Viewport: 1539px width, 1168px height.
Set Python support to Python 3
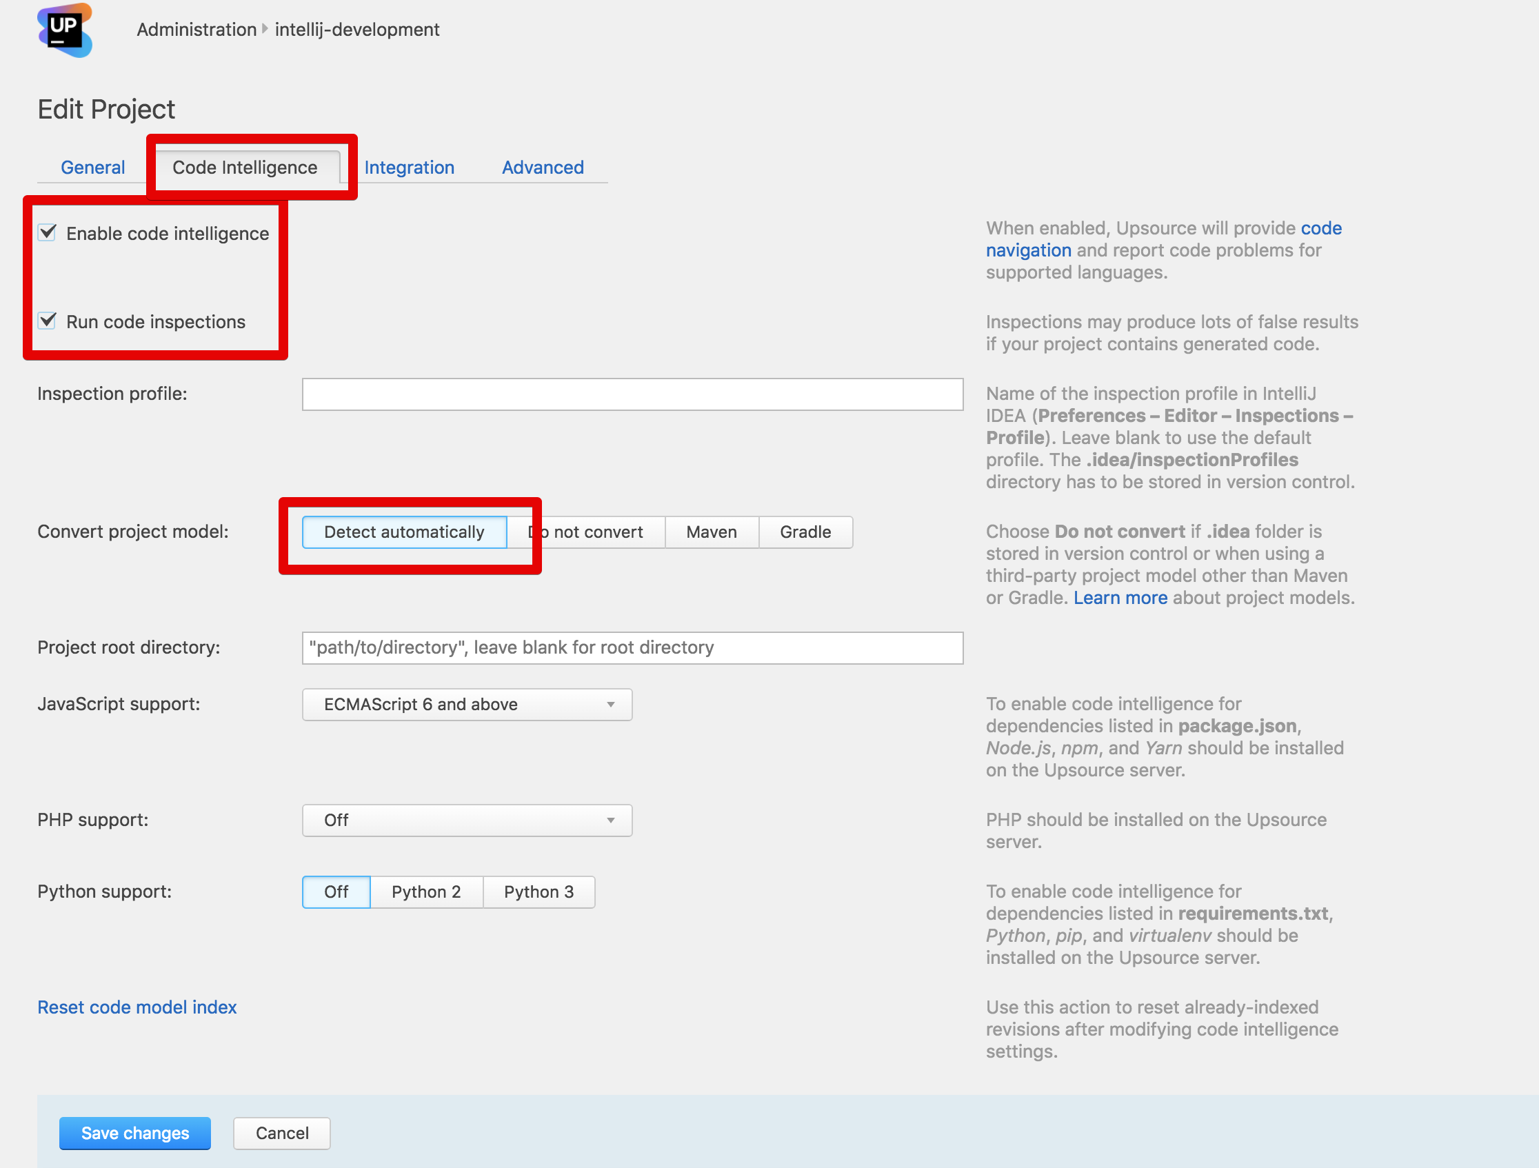[x=539, y=892]
